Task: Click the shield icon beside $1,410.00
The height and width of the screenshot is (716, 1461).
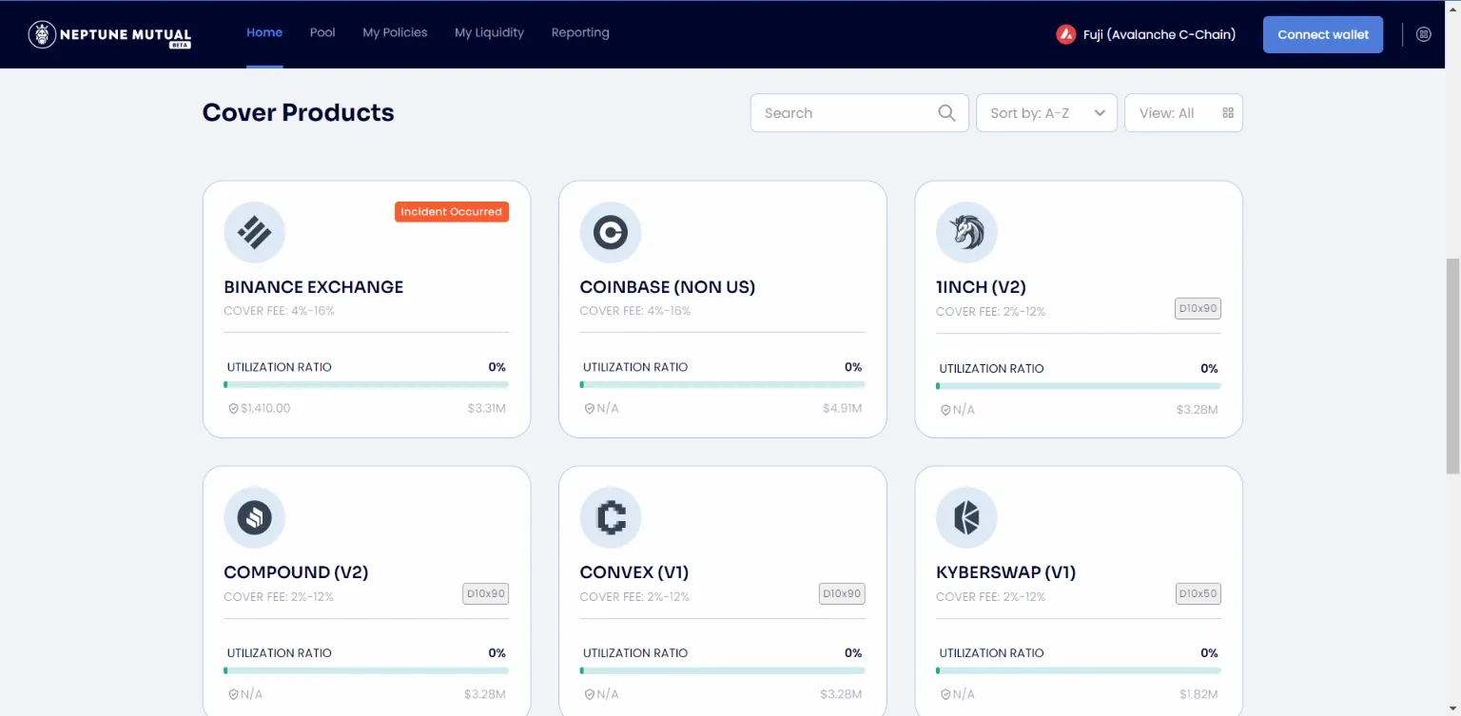Action: click(233, 409)
